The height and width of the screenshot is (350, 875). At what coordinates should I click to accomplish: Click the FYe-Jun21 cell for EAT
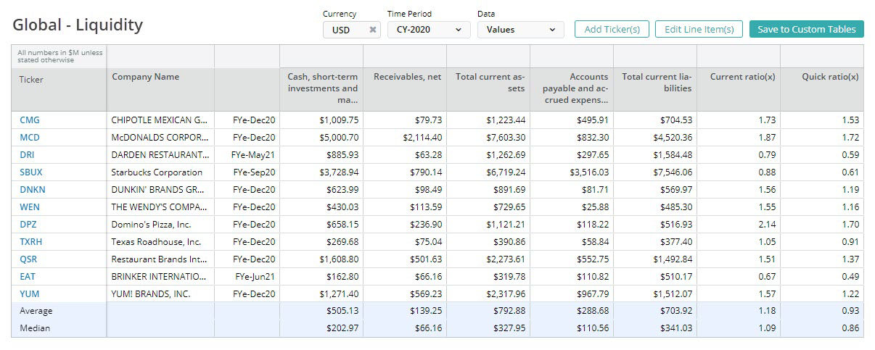coord(247,276)
